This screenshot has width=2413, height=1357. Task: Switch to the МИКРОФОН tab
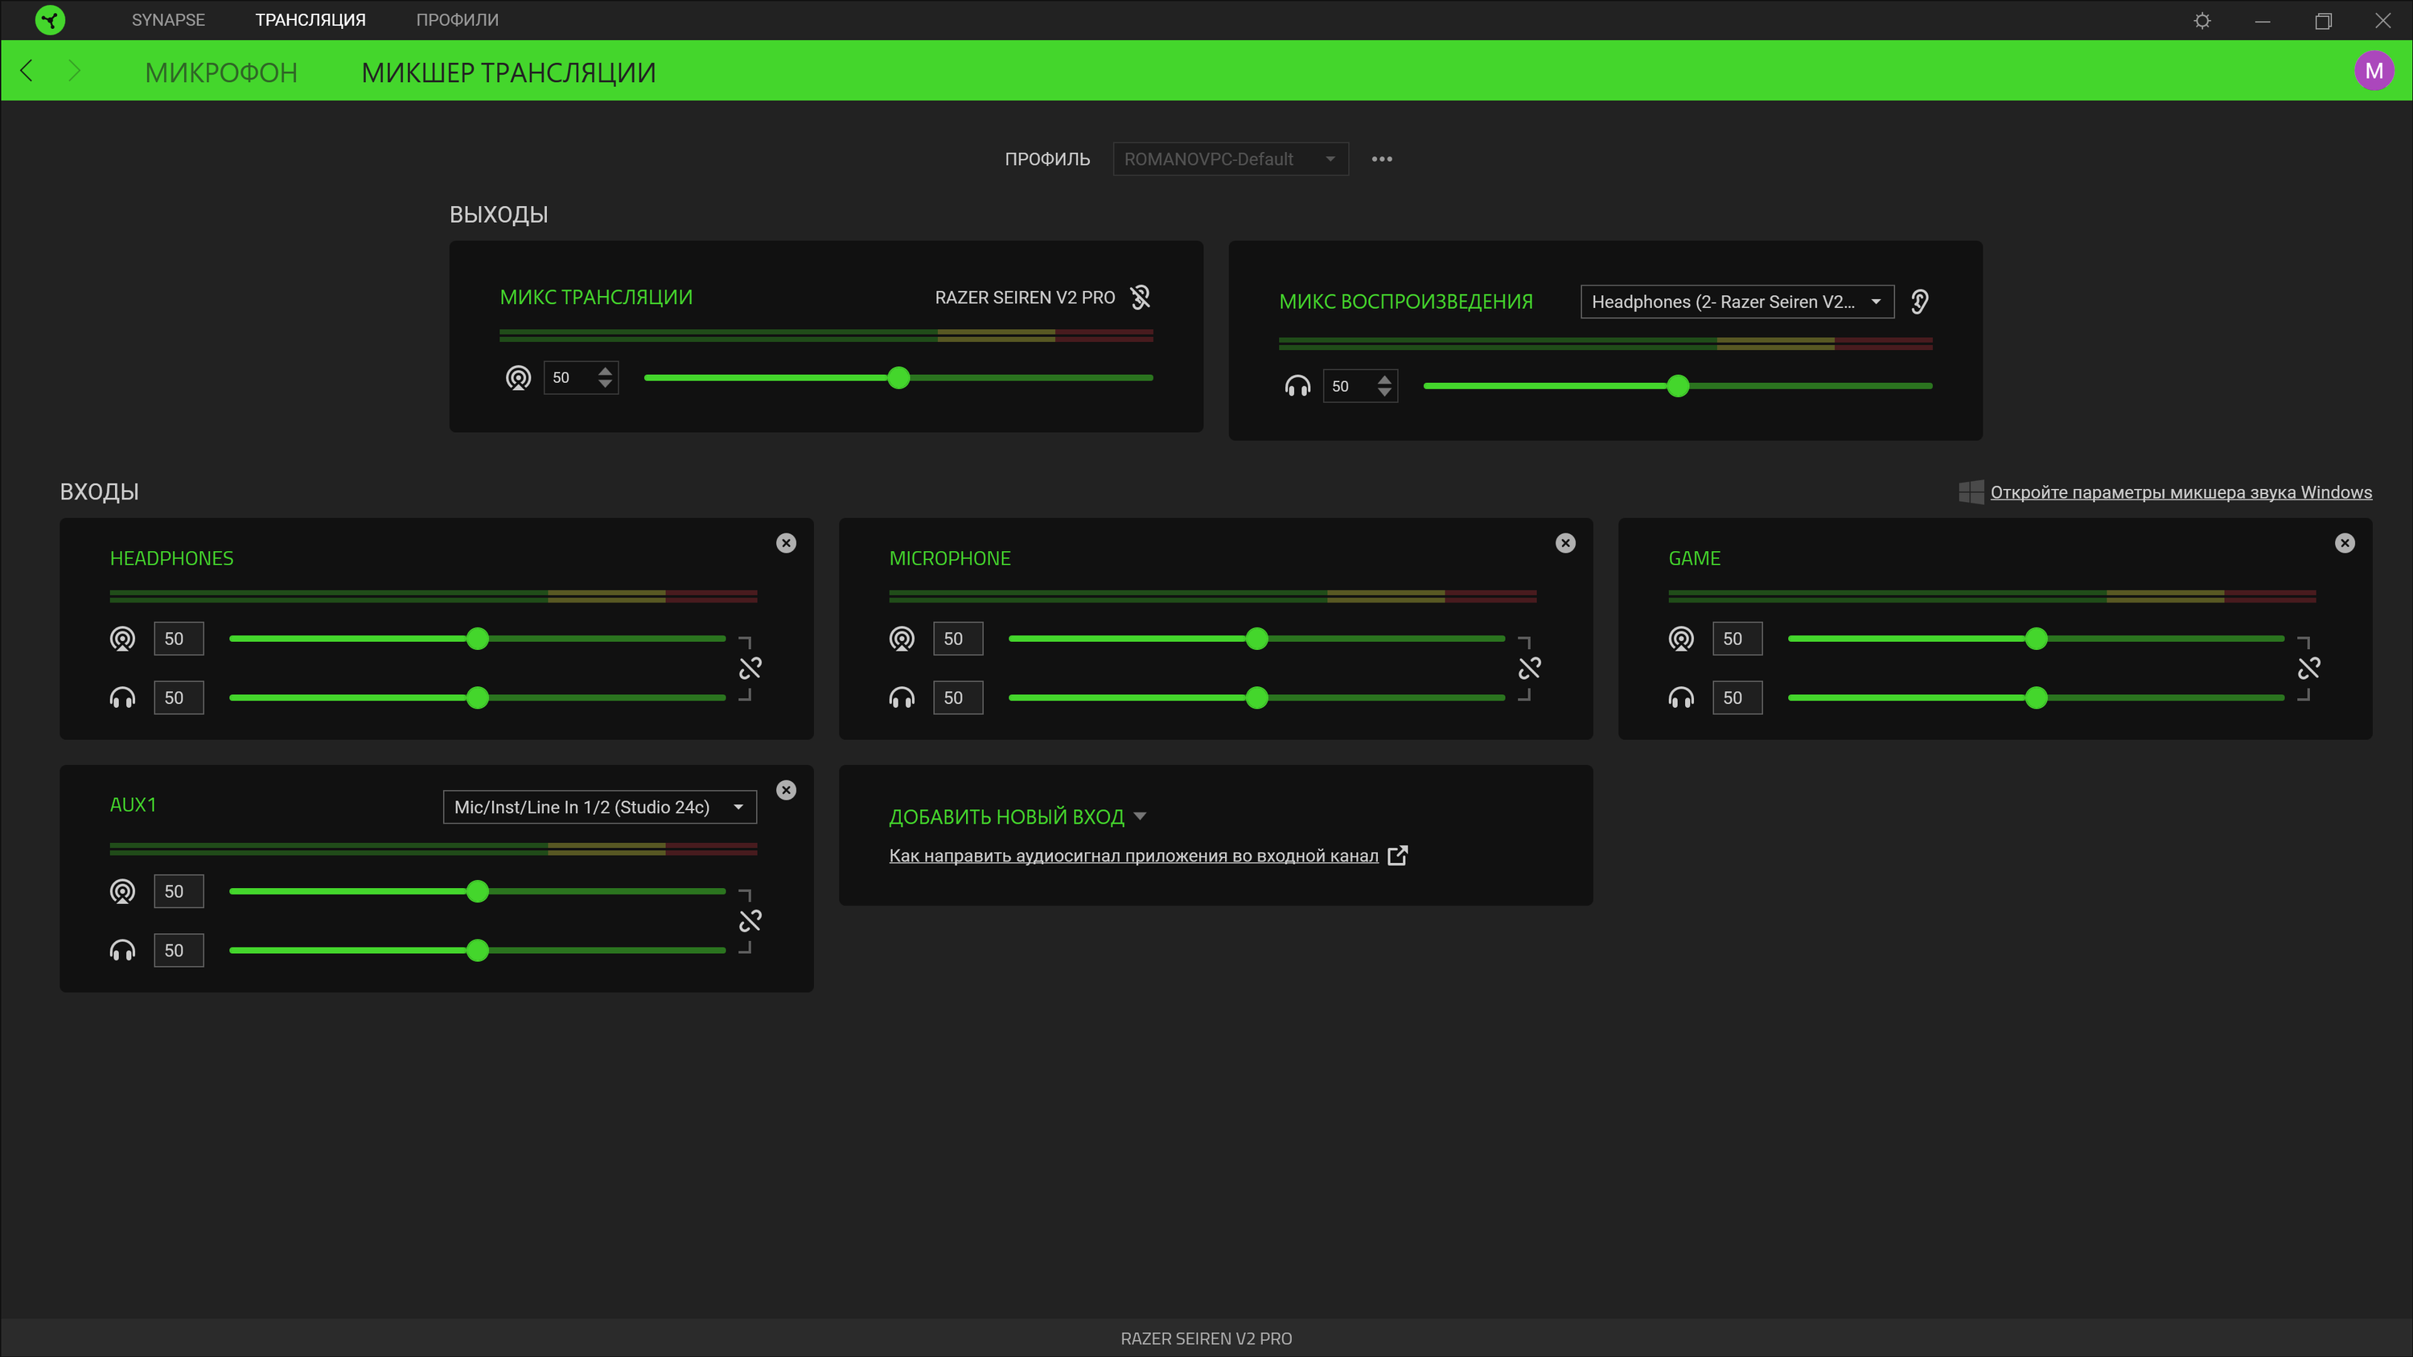[221, 72]
